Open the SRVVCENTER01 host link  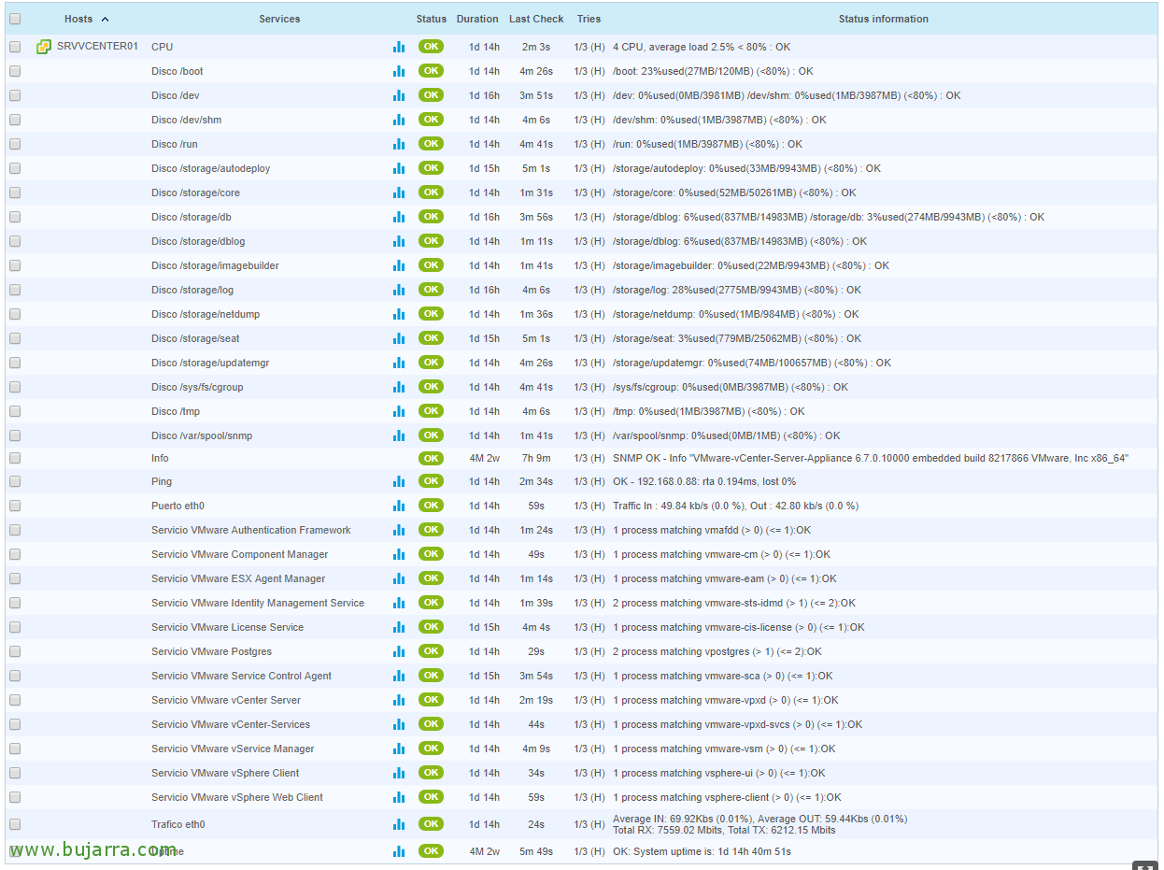point(97,46)
